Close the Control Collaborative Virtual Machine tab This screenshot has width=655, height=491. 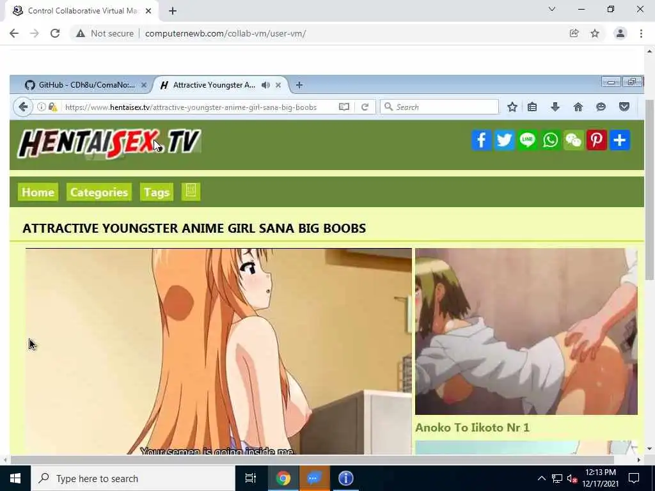(148, 11)
